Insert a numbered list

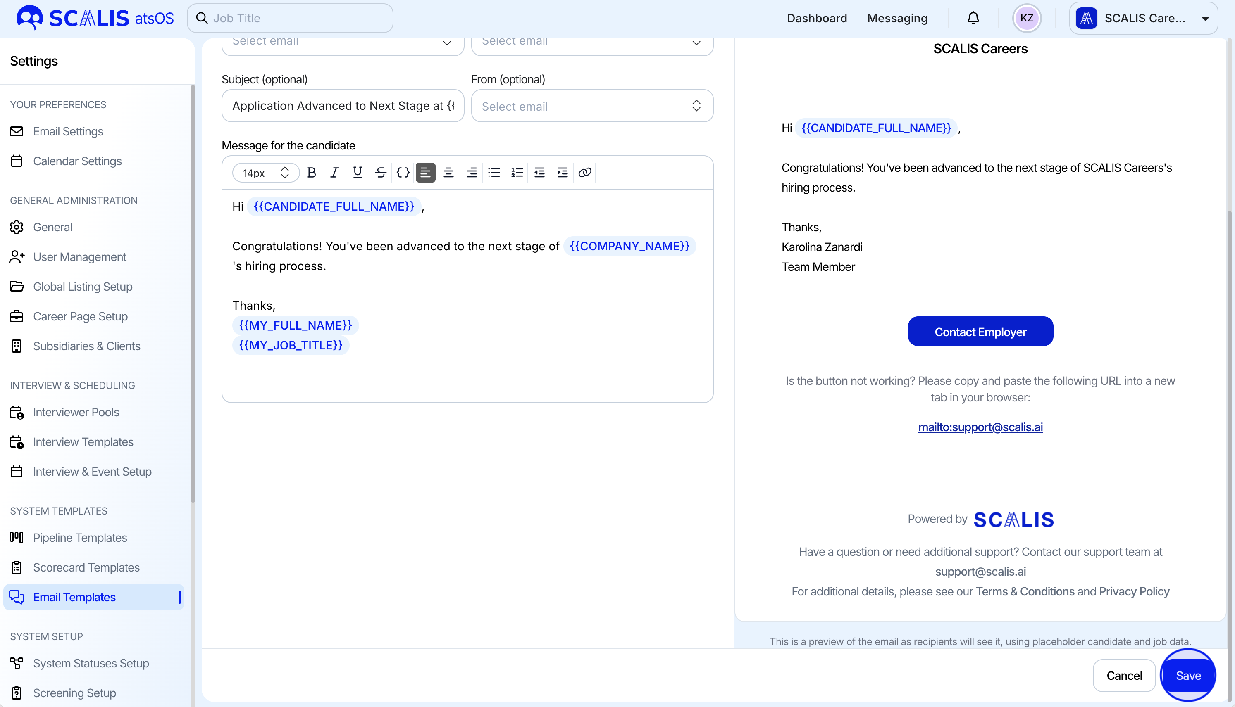pos(517,172)
